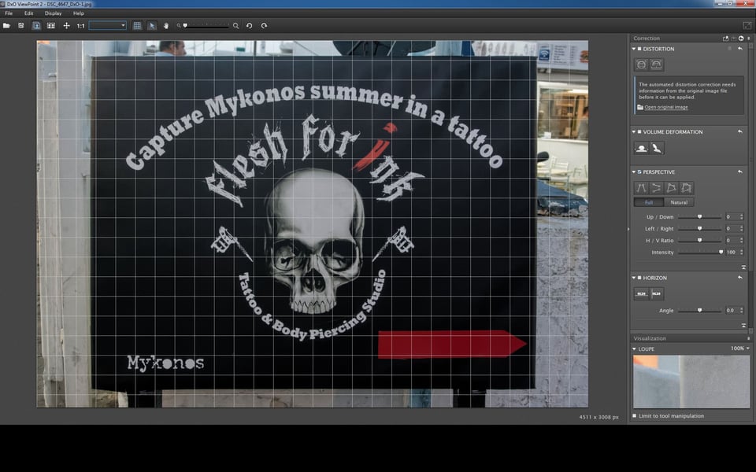756x472 pixels.
Task: Select force vertical parallels tool
Action: (x=641, y=188)
